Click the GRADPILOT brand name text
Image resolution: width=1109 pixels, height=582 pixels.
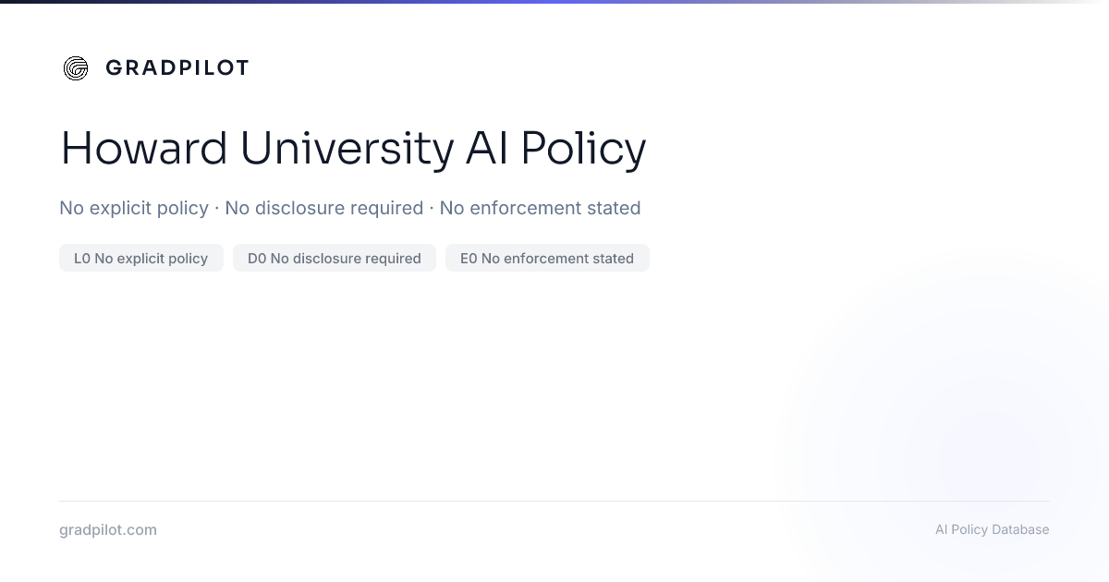[177, 67]
